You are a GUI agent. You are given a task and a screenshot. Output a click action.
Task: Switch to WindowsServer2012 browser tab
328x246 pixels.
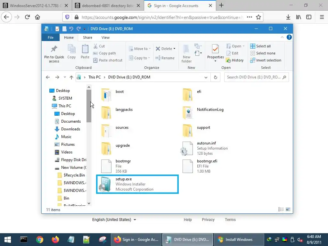pos(36,5)
